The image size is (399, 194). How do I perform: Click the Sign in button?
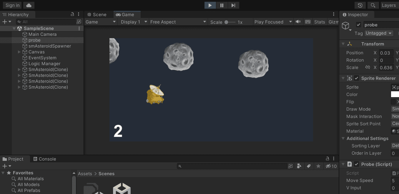13,5
